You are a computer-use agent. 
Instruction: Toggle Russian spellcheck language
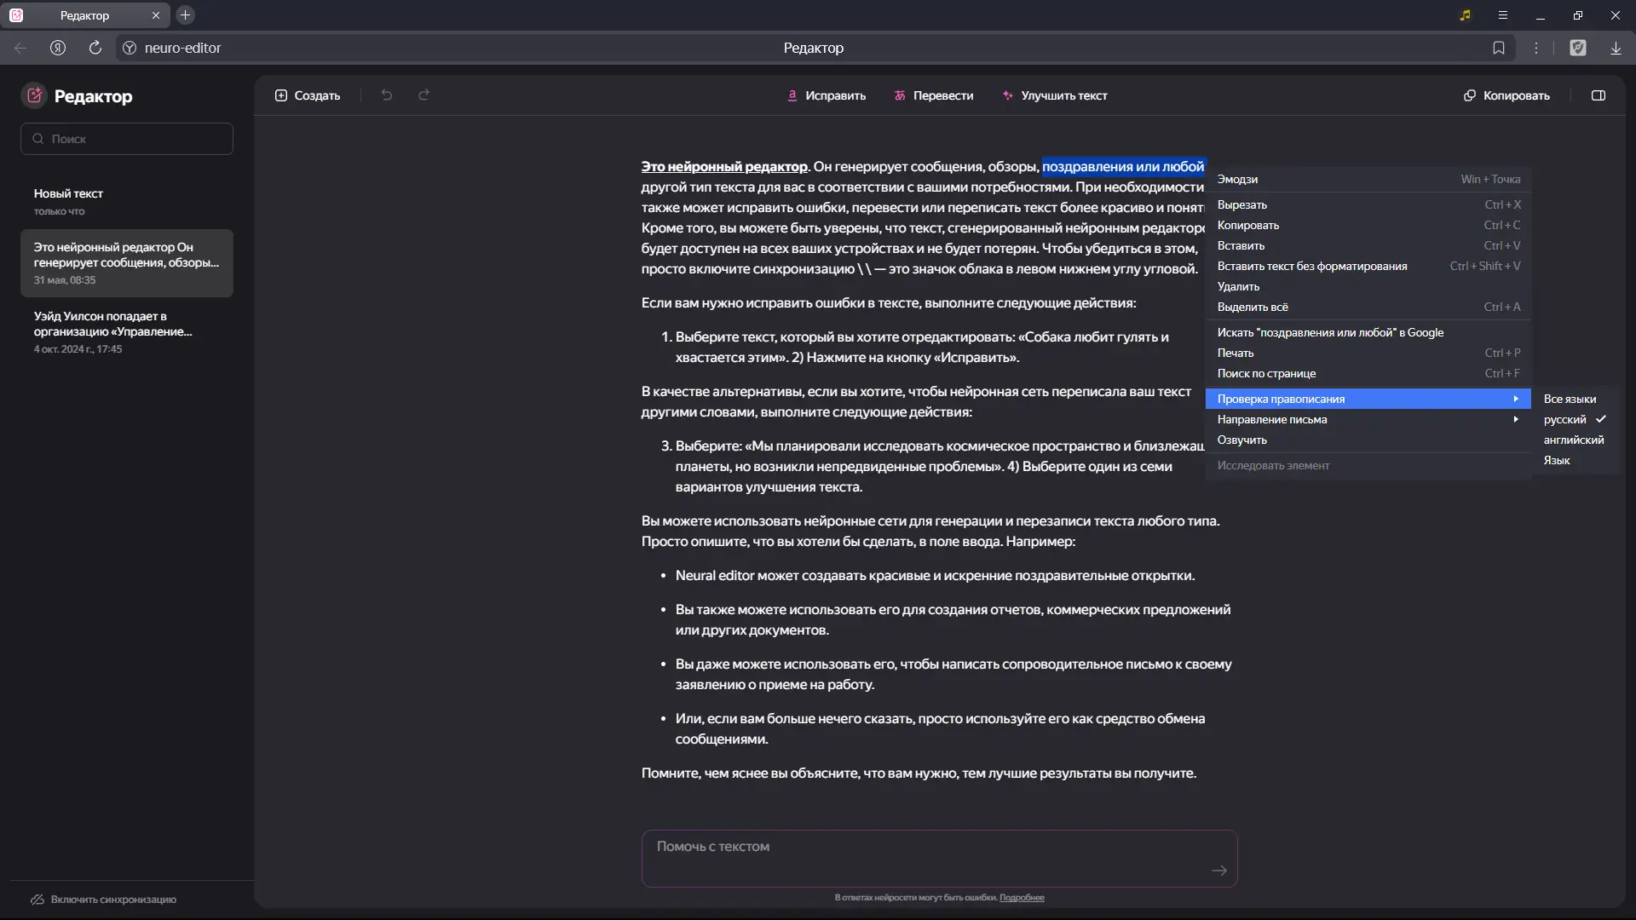click(1565, 420)
